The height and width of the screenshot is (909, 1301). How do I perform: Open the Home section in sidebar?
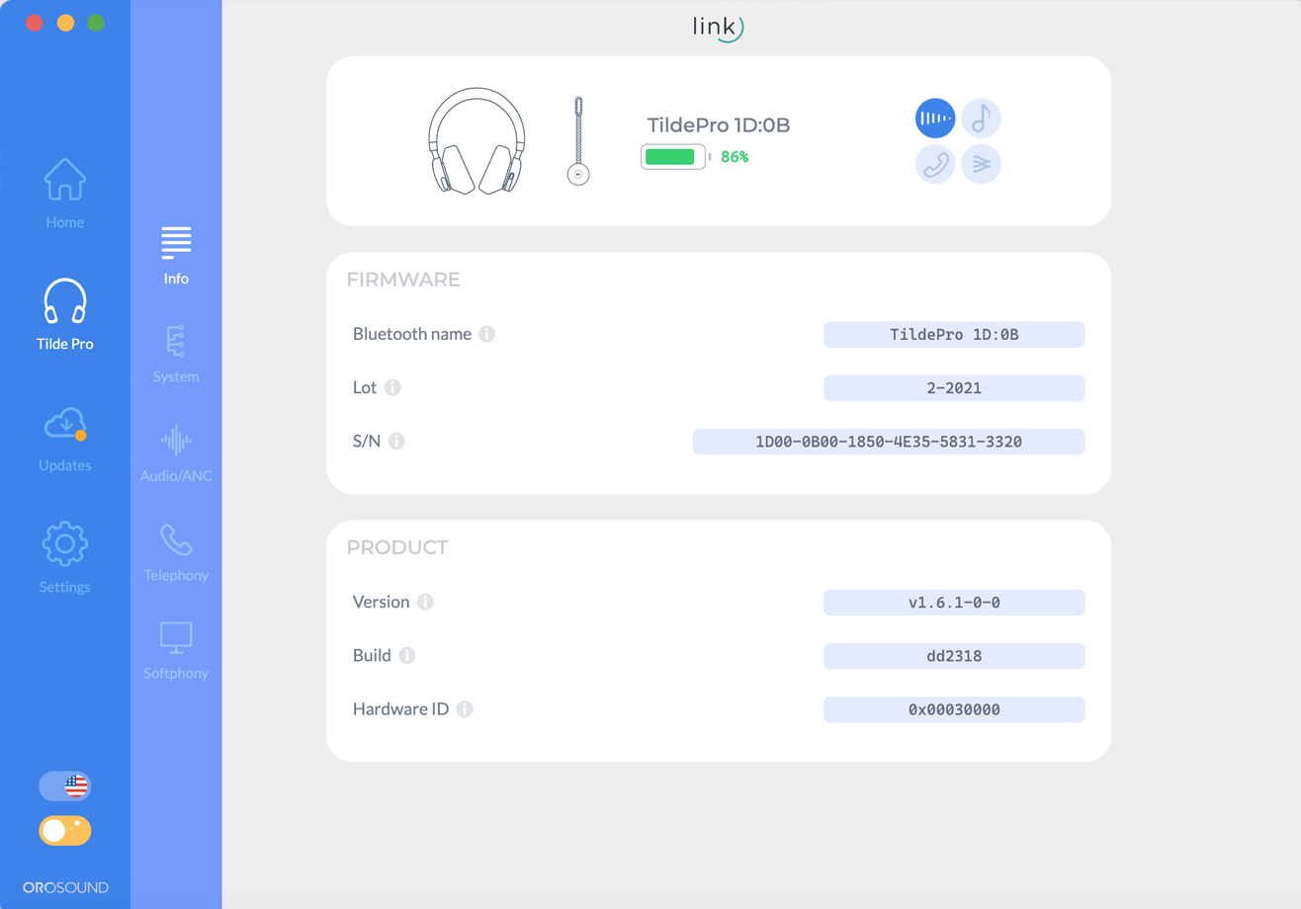(65, 194)
